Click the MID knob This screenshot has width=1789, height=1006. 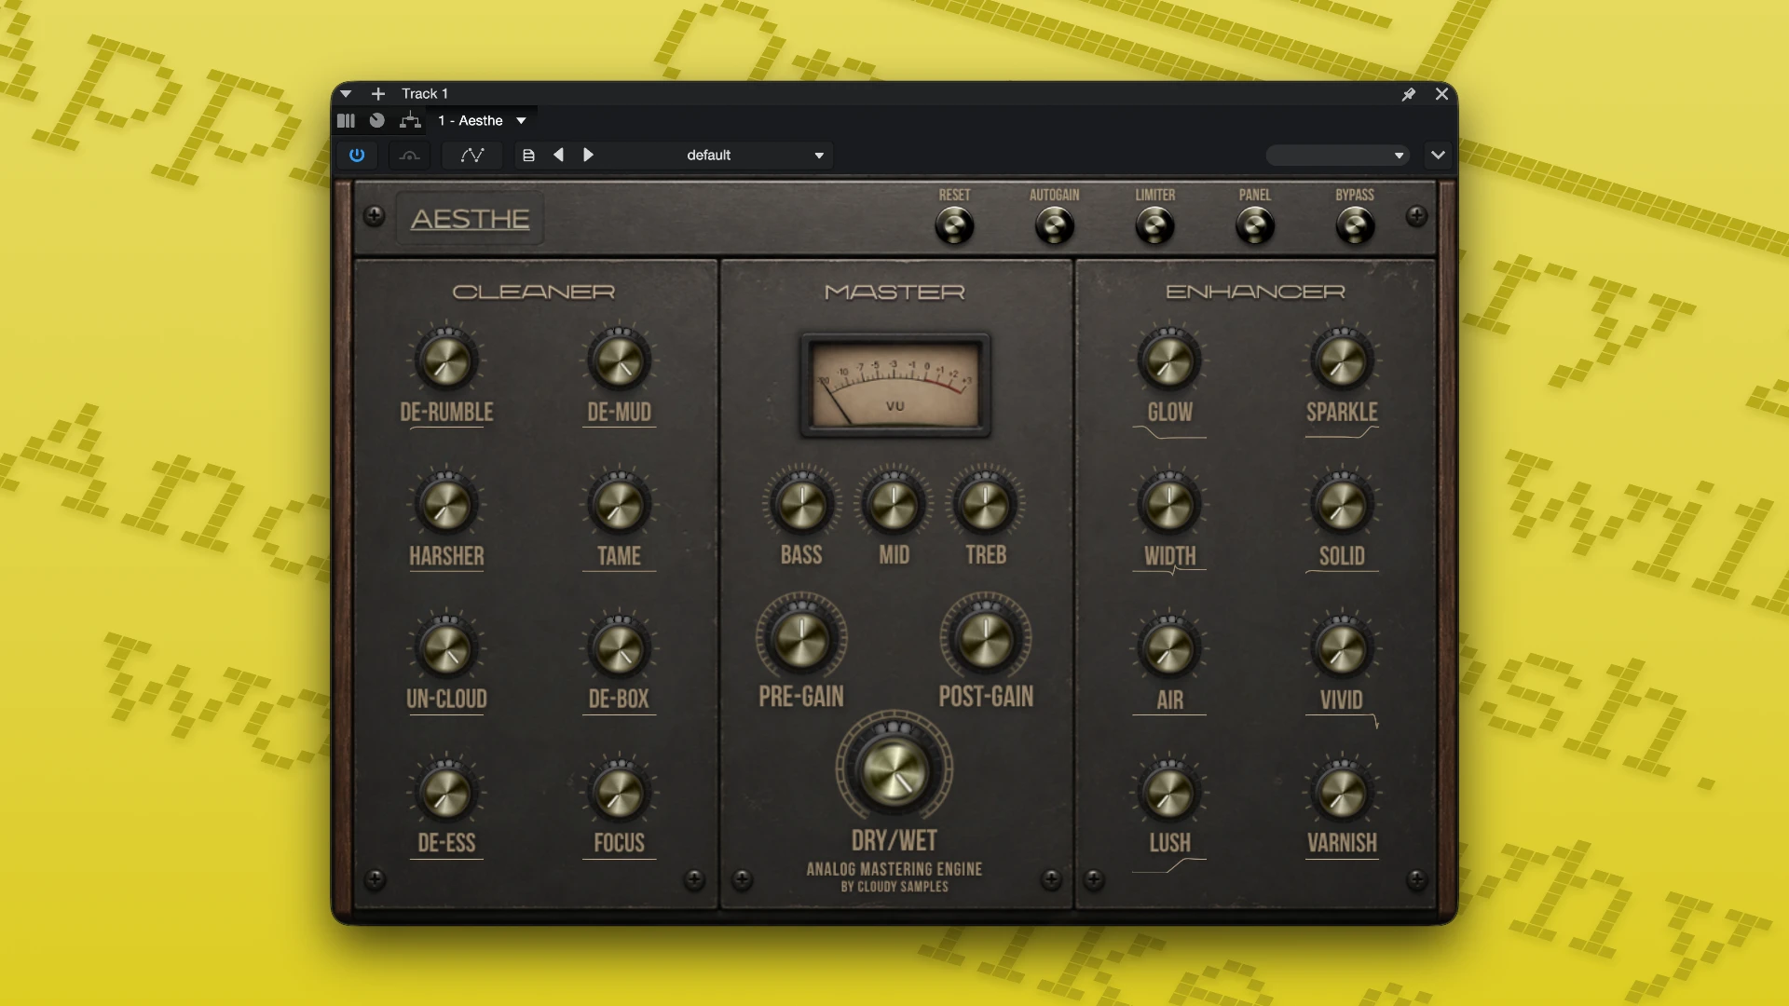point(894,505)
